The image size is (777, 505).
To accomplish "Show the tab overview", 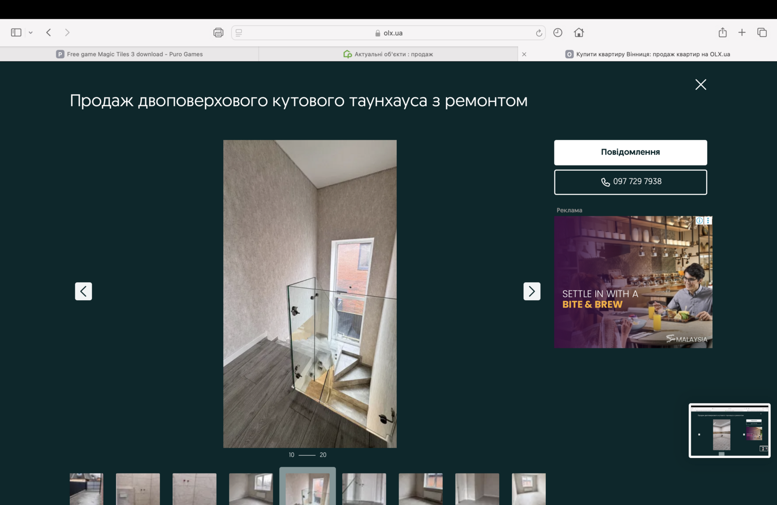I will 761,33.
